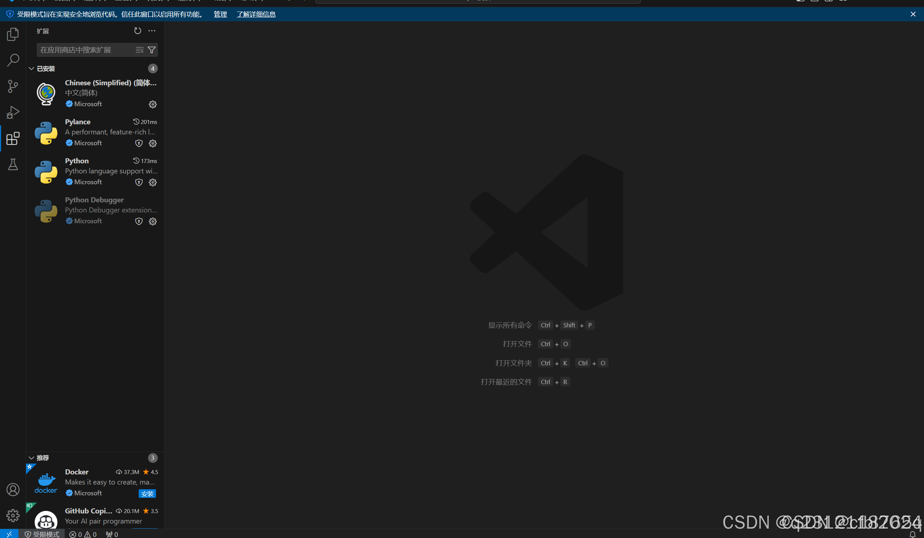The image size is (924, 538).
Task: Collapse the 推荐 section
Action: coord(31,458)
